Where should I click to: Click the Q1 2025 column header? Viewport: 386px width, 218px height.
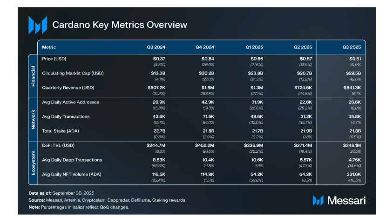(254, 47)
